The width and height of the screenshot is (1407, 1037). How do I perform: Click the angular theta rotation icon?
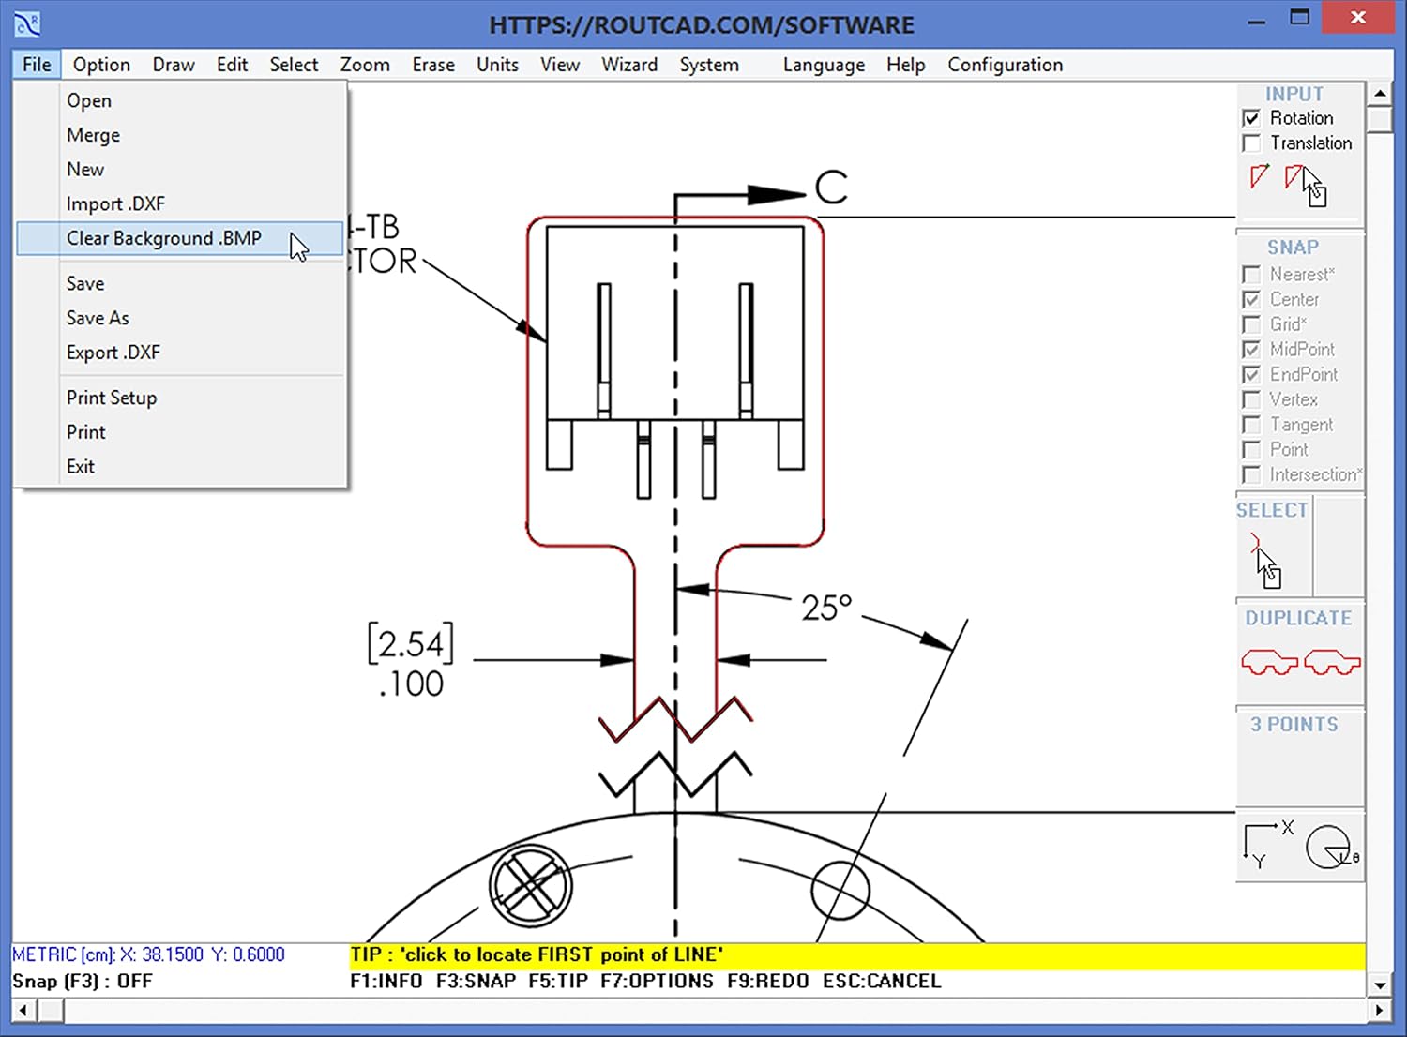tap(1327, 847)
